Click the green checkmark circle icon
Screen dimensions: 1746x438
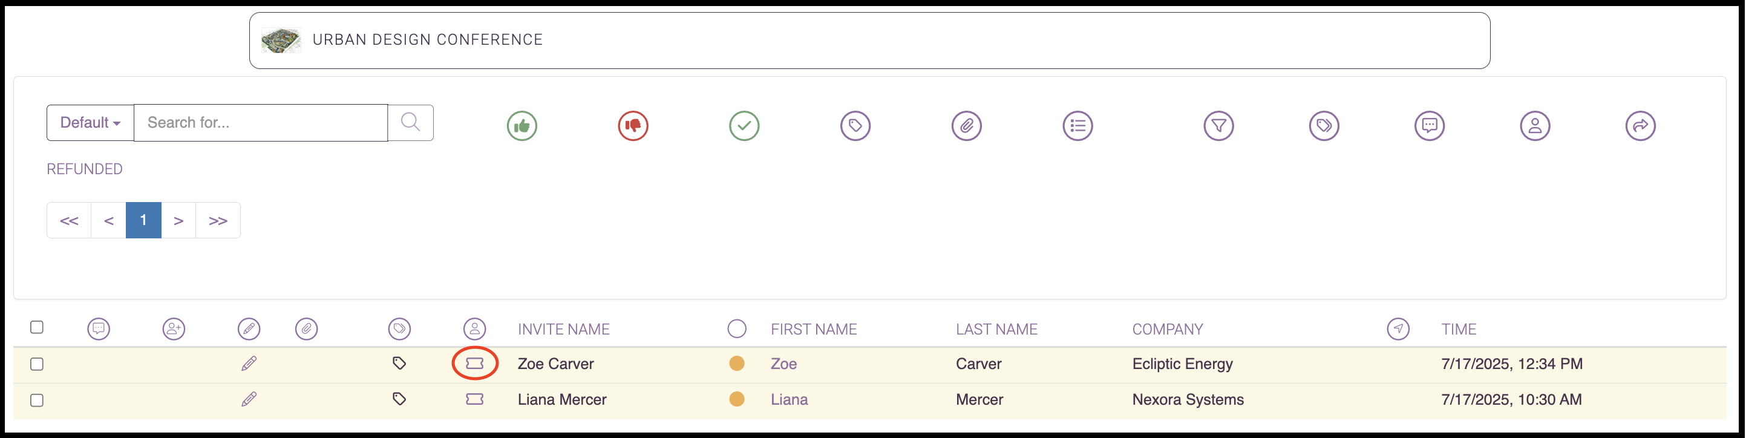[x=744, y=125]
